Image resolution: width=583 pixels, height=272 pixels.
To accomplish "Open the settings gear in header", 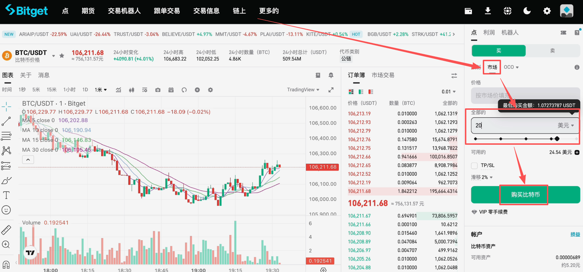I will click(x=547, y=11).
